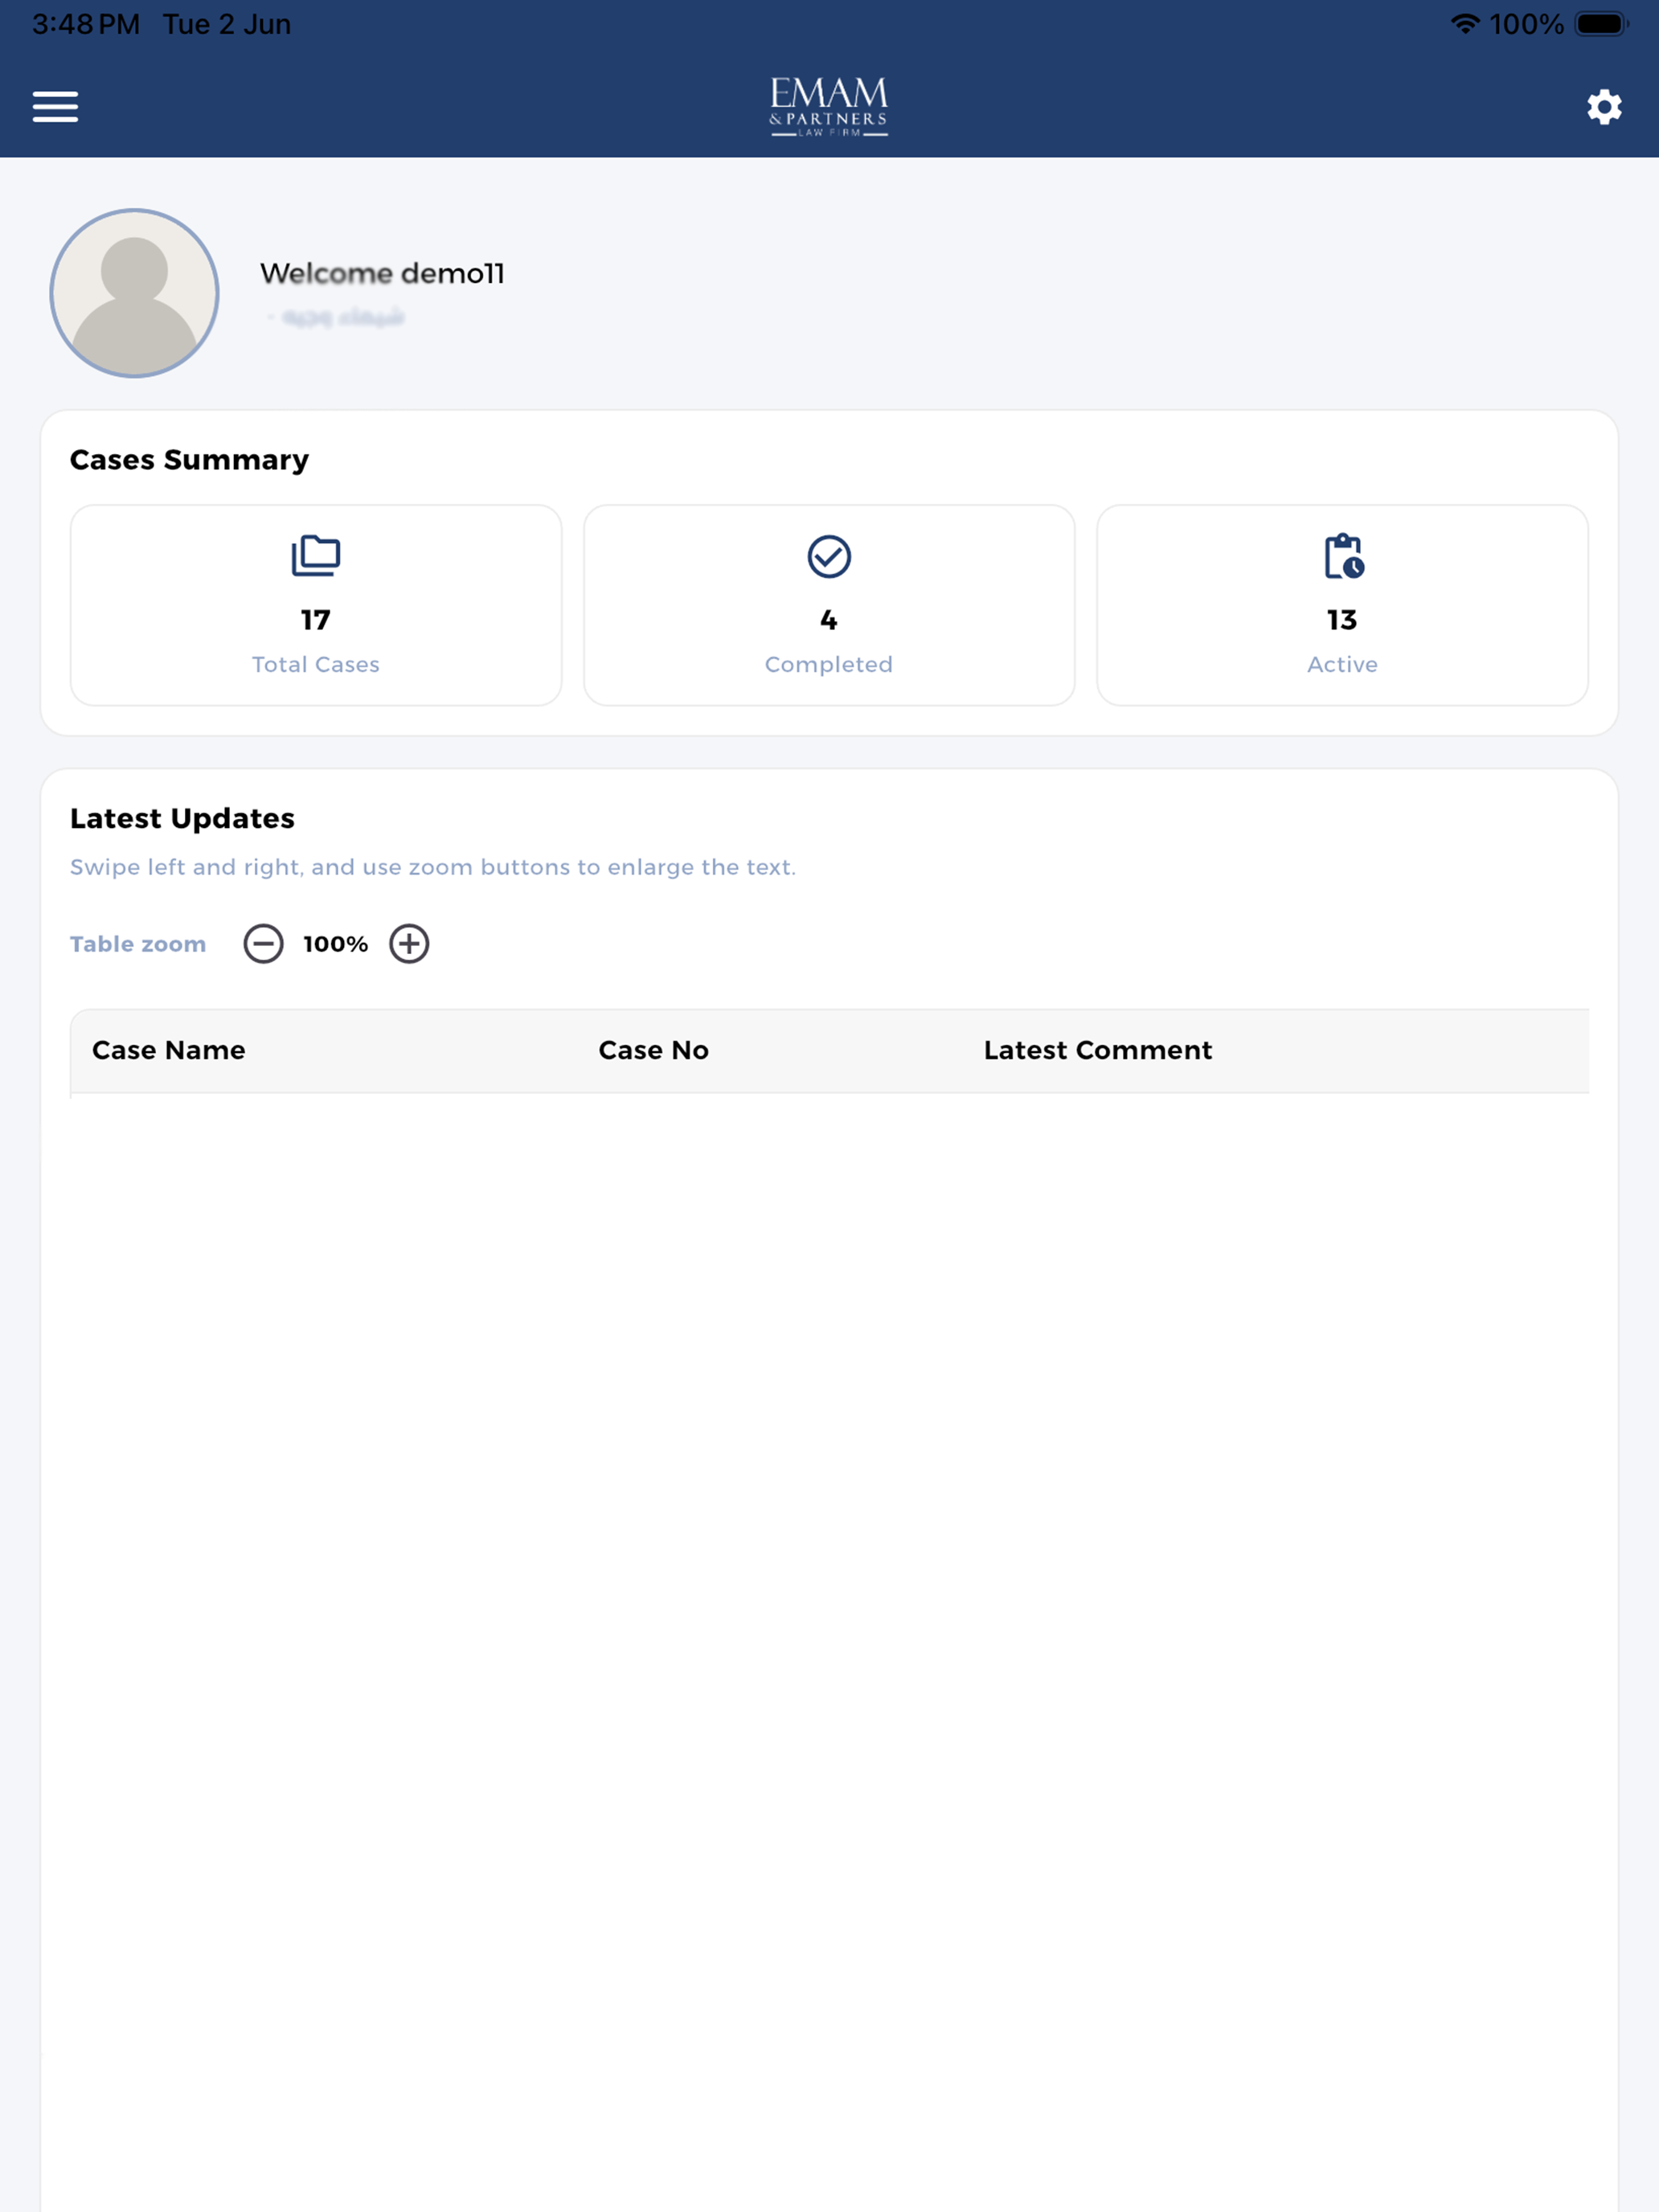Open the hamburger navigation menu
Screen dimensions: 1659x2212
click(x=55, y=106)
